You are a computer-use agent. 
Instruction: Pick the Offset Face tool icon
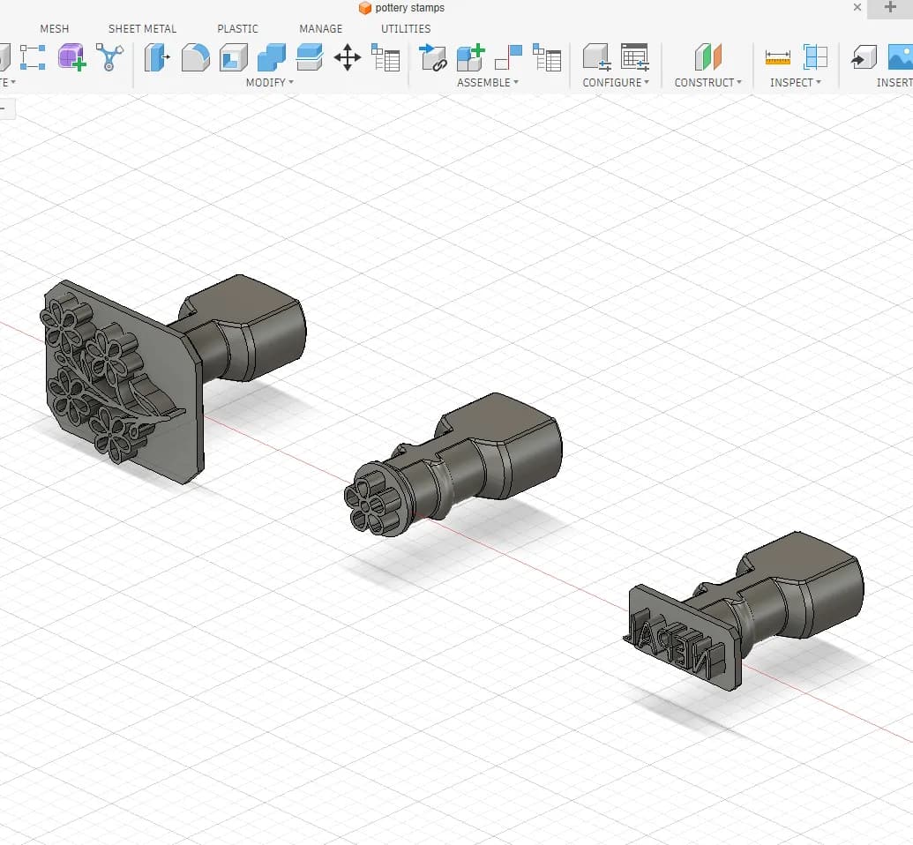(310, 57)
